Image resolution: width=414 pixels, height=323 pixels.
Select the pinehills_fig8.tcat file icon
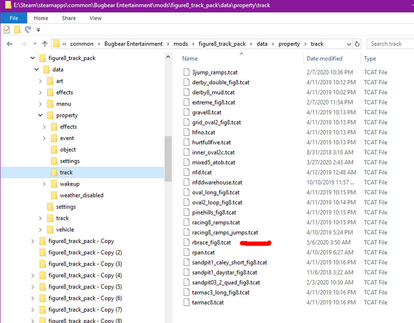coord(186,212)
